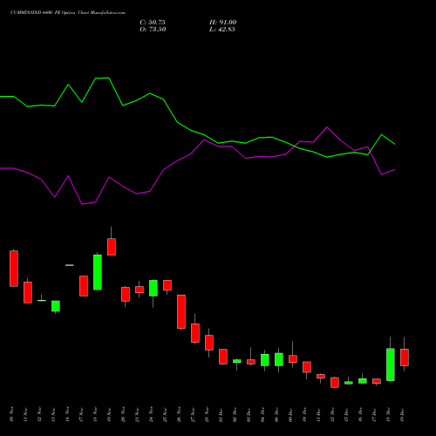Select the last red candlestick for 19 Dec

(x=405, y=358)
